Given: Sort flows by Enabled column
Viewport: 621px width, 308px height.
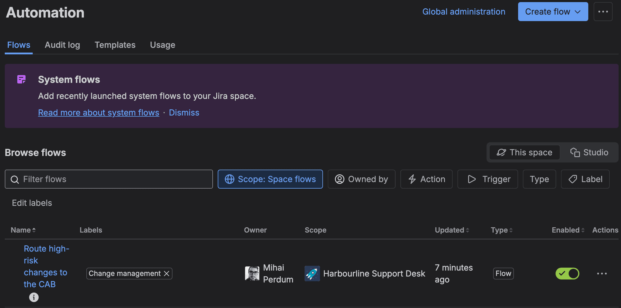Looking at the screenshot, I should tap(568, 230).
